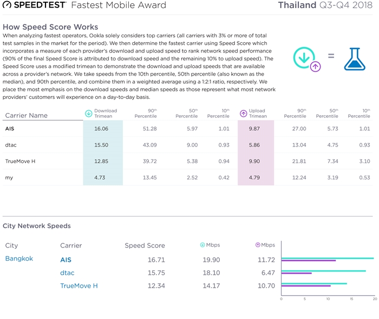Click the Upload Trimean column icon
Viewport: 379px width, 319px height.
[243, 114]
